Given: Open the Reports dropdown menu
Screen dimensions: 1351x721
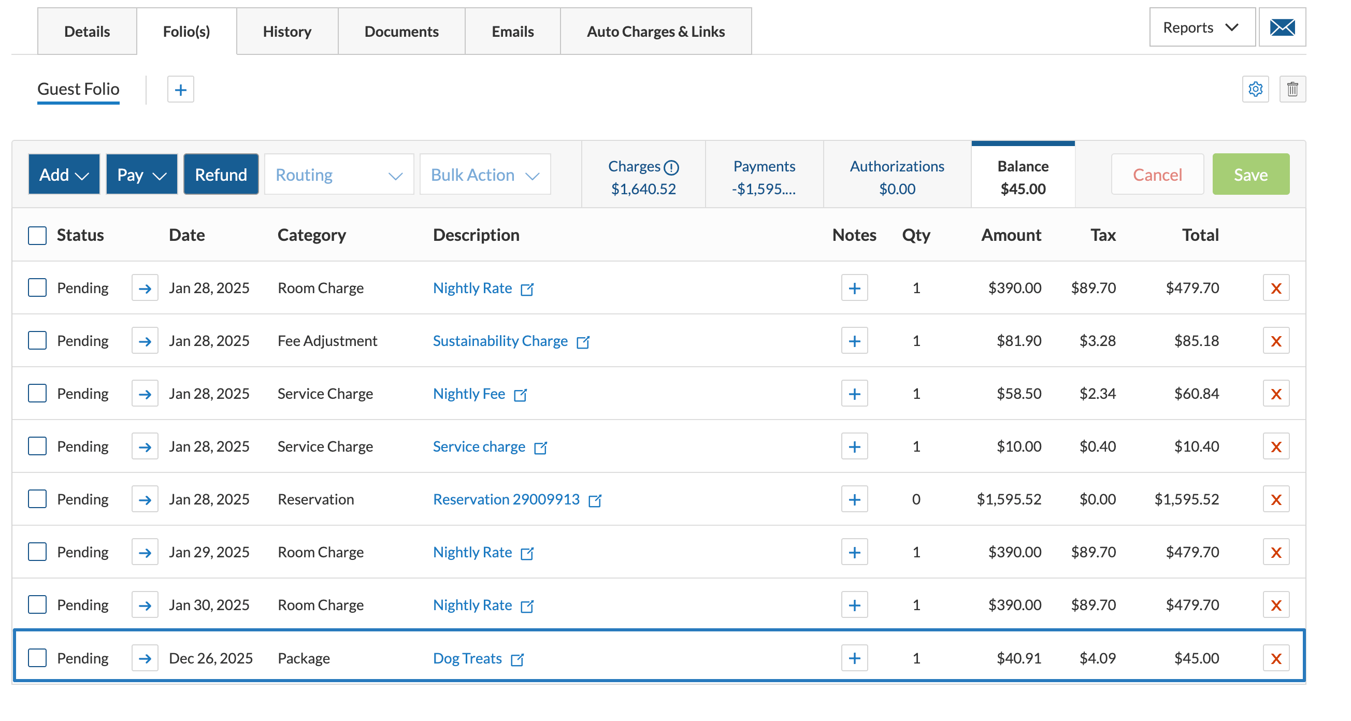Looking at the screenshot, I should [x=1201, y=27].
